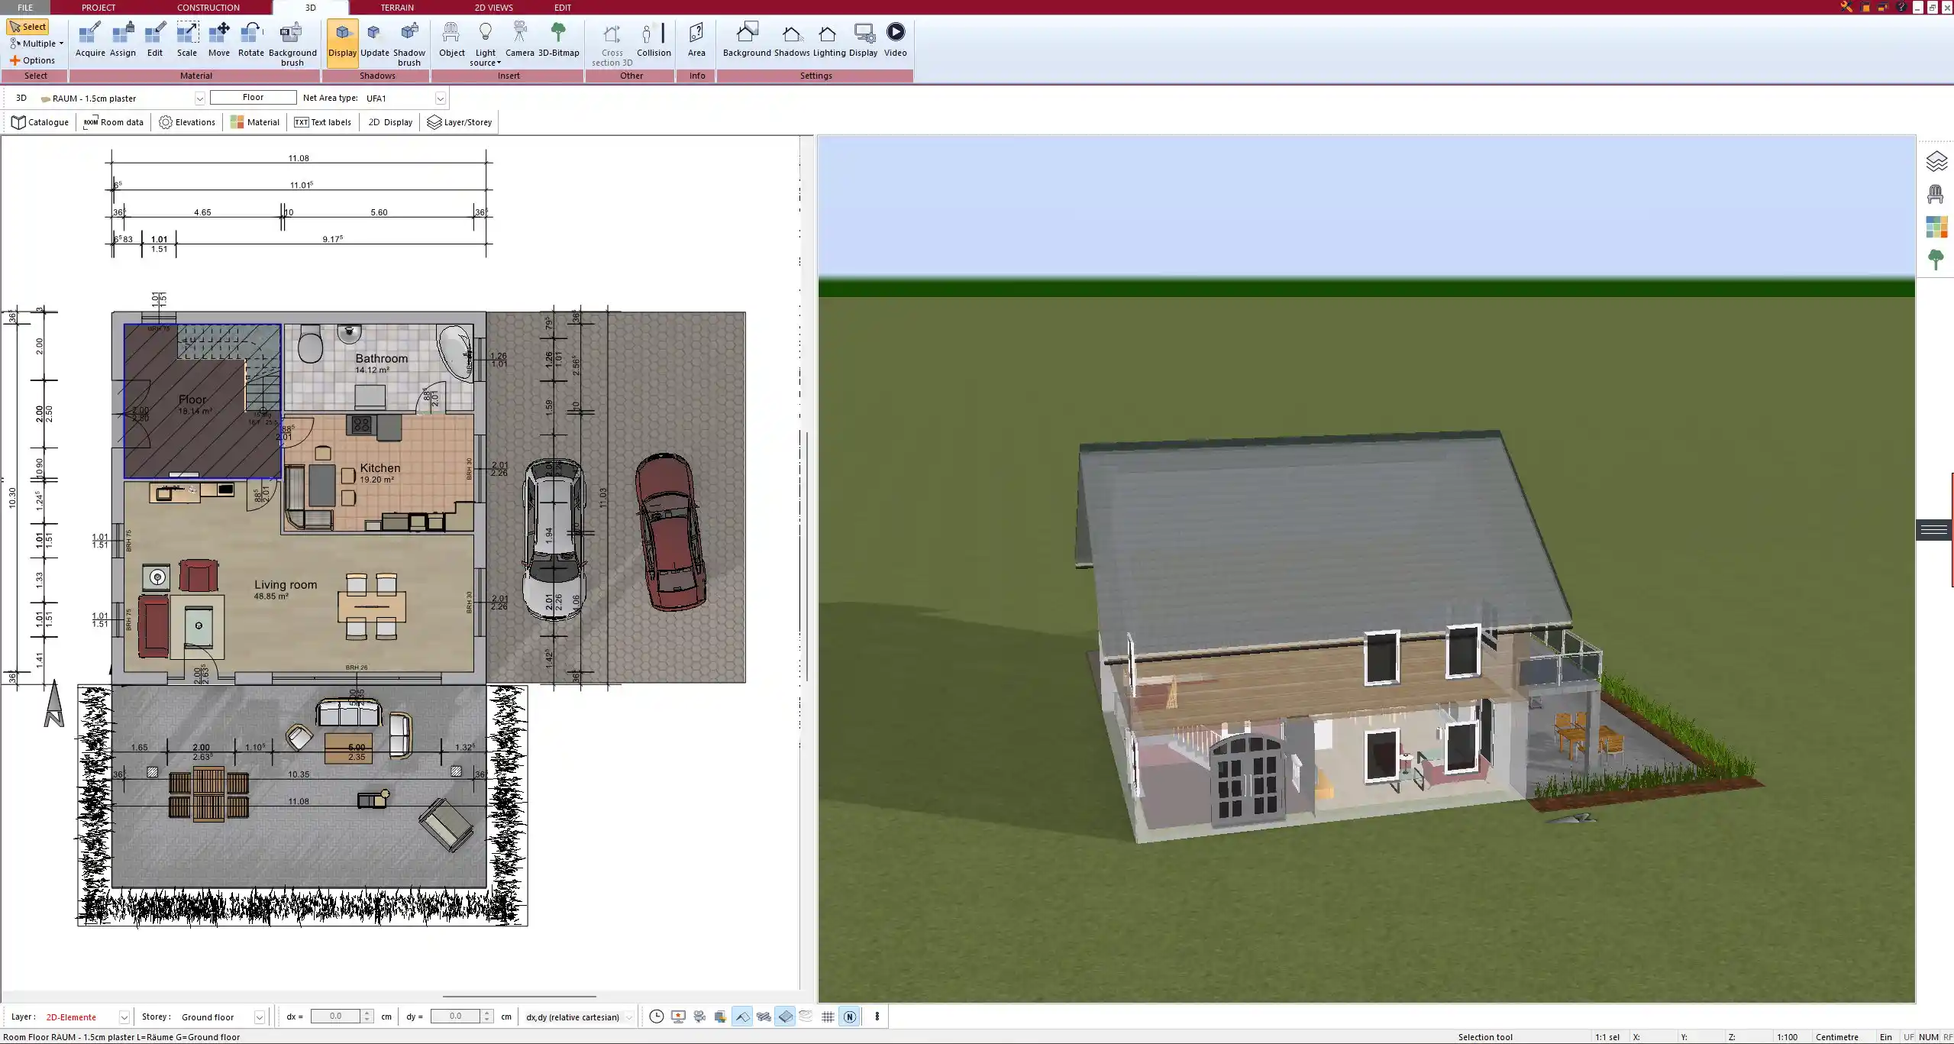The width and height of the screenshot is (1954, 1044).
Task: Select the Background brush tool
Action: 292,42
